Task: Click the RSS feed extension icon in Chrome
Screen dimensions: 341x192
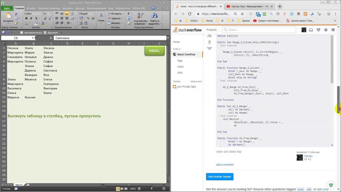Action: [x=305, y=14]
